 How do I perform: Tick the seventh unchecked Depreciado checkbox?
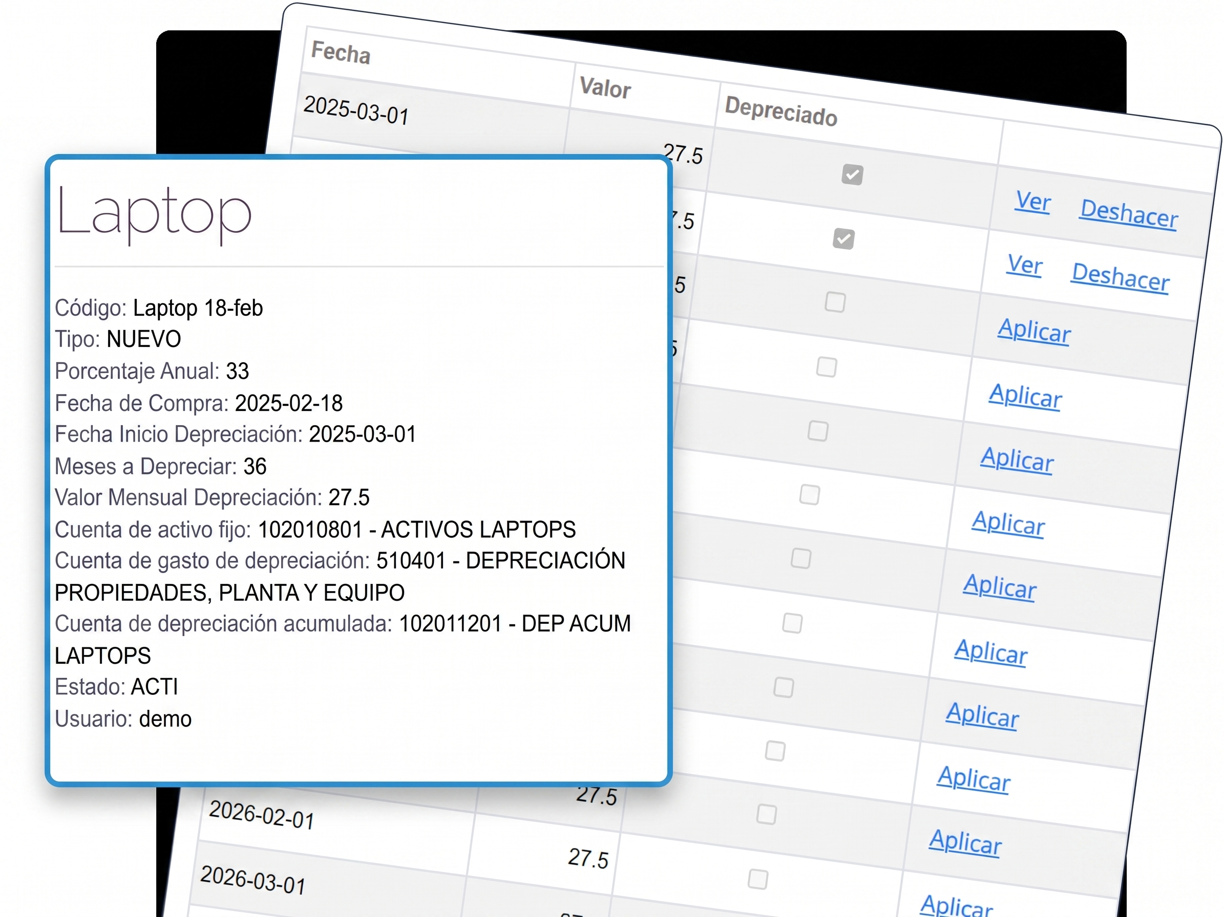(784, 687)
